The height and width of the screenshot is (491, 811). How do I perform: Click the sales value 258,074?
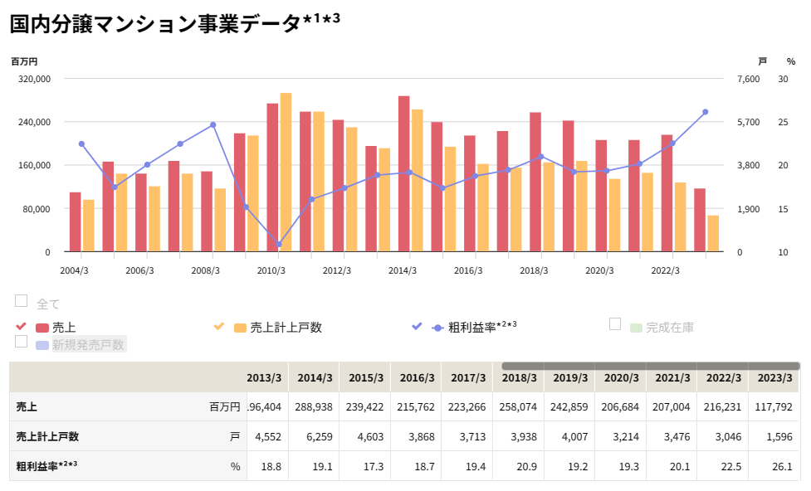pyautogui.click(x=518, y=406)
